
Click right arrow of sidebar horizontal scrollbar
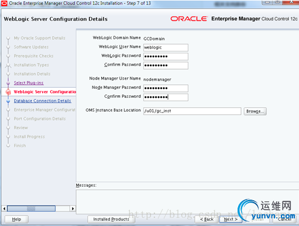pyautogui.click(x=73, y=208)
